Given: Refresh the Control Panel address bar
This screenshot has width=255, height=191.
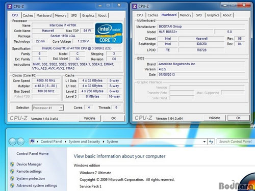Looking at the screenshot, I should (211, 142).
